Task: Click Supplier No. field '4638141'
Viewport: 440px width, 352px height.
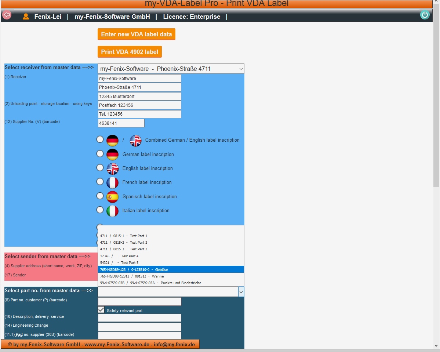Action: (x=121, y=123)
